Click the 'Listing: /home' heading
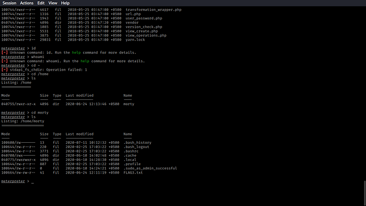Screen dimensions: 366x206 [16, 83]
